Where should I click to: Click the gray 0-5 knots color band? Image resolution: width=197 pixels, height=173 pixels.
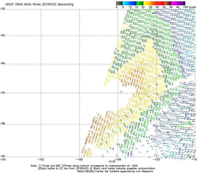(x=119, y=3)
